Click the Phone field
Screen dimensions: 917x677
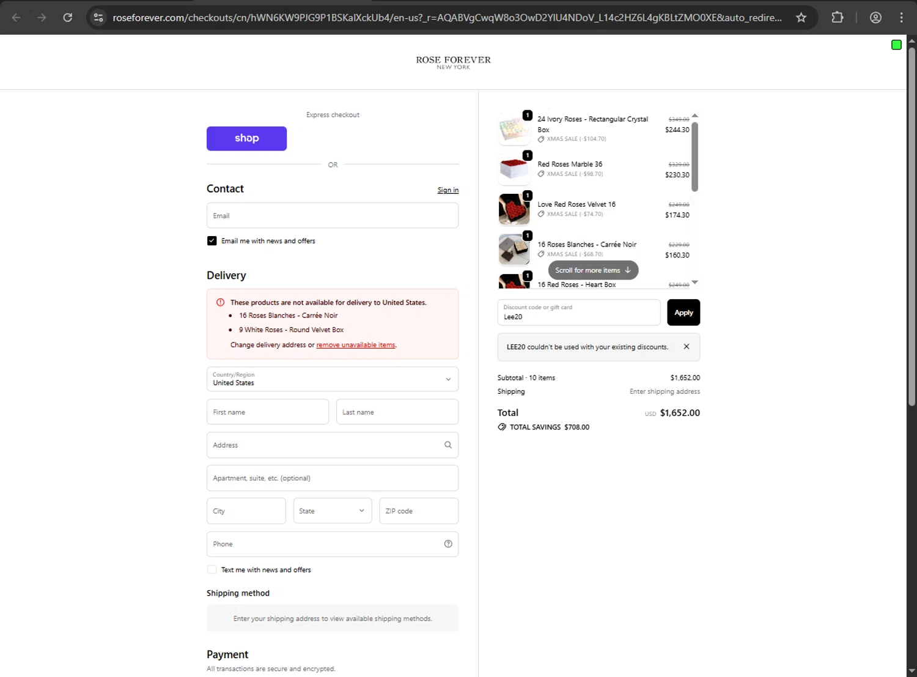click(x=333, y=544)
